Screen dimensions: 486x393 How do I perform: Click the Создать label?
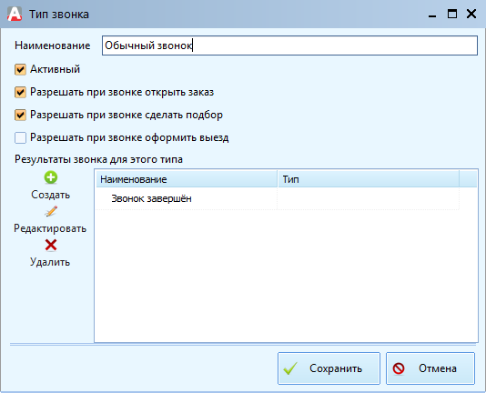click(x=51, y=195)
